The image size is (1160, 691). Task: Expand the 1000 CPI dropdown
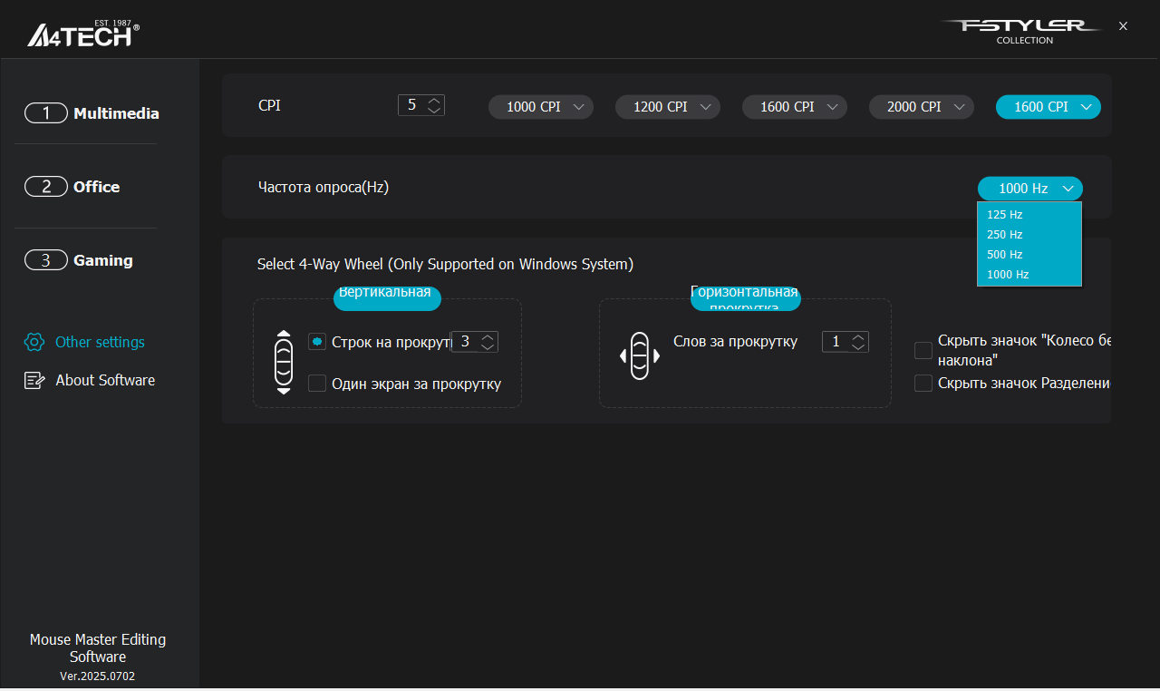pos(541,107)
